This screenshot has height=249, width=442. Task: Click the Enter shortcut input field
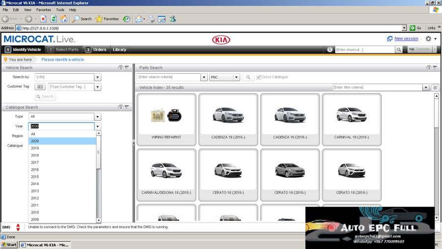pyautogui.click(x=365, y=50)
